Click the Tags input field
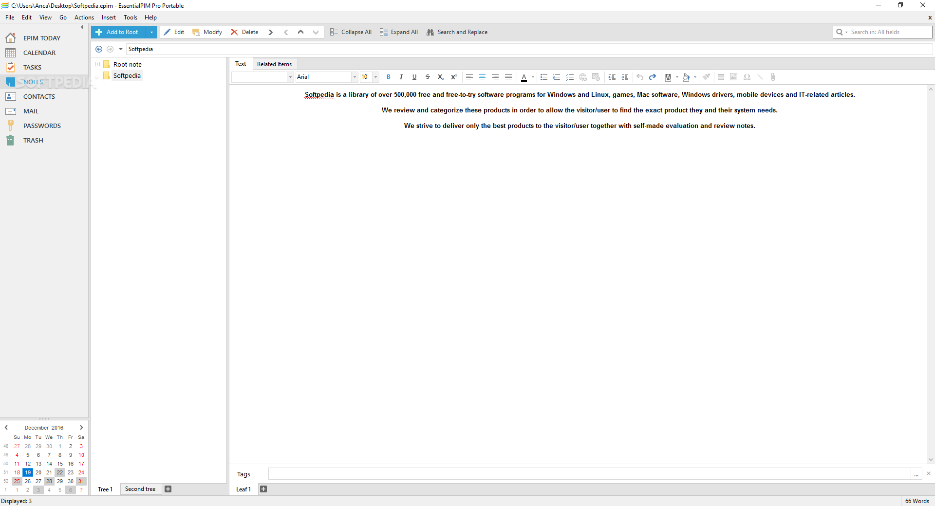Image resolution: width=935 pixels, height=506 pixels. 589,474
